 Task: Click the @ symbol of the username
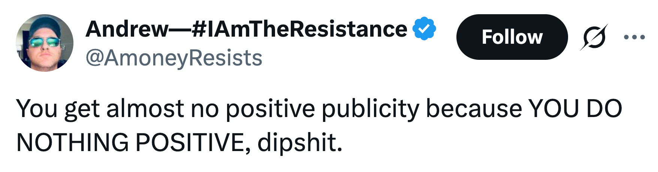point(94,59)
